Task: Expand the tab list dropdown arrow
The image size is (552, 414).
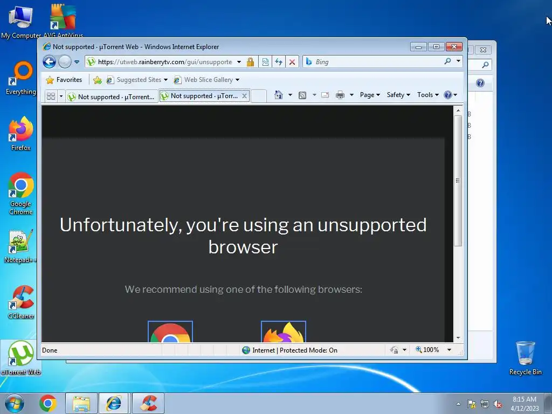Action: click(x=61, y=96)
